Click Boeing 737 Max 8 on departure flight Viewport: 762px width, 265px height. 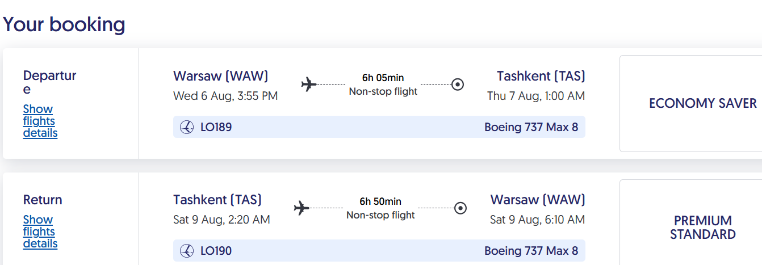tap(531, 127)
